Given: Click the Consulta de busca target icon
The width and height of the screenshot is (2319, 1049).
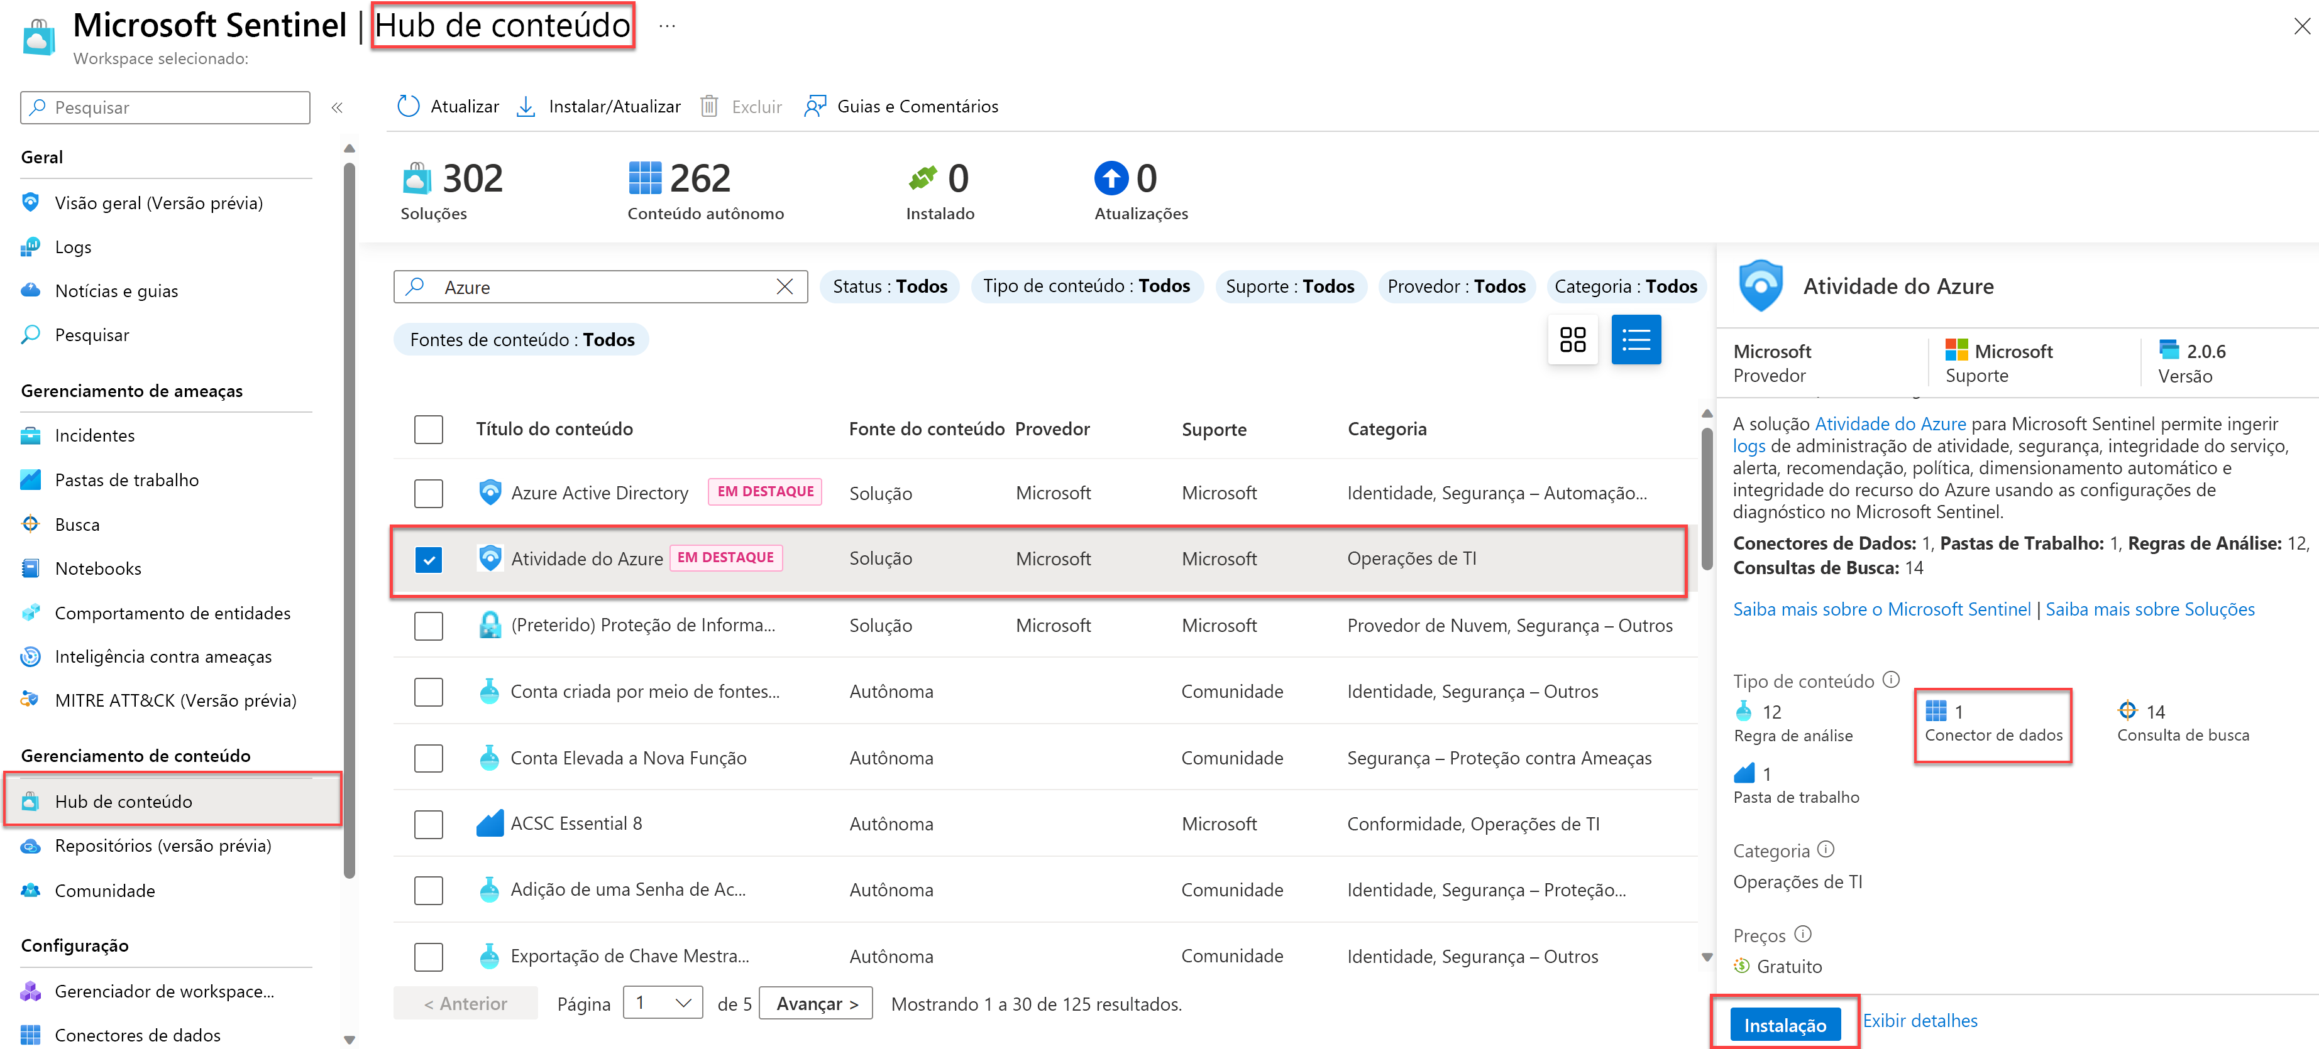Looking at the screenshot, I should [2127, 710].
